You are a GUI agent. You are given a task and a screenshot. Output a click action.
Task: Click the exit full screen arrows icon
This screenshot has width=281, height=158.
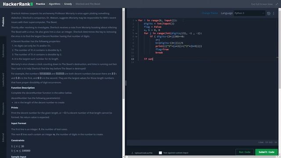(277, 4)
